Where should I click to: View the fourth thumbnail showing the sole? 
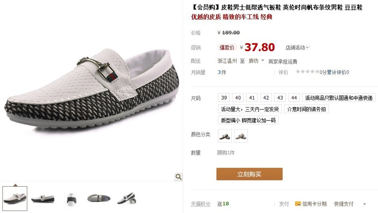pyautogui.click(x=99, y=198)
